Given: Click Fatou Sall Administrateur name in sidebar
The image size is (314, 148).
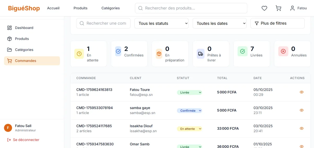Looking at the screenshot, I should click(x=25, y=128).
